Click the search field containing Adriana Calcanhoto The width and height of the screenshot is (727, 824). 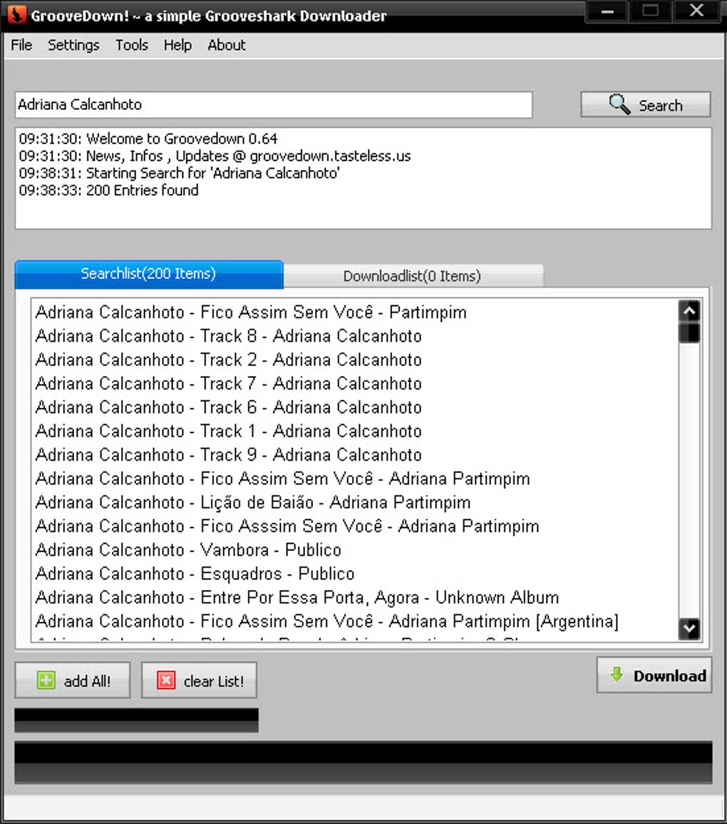click(274, 105)
